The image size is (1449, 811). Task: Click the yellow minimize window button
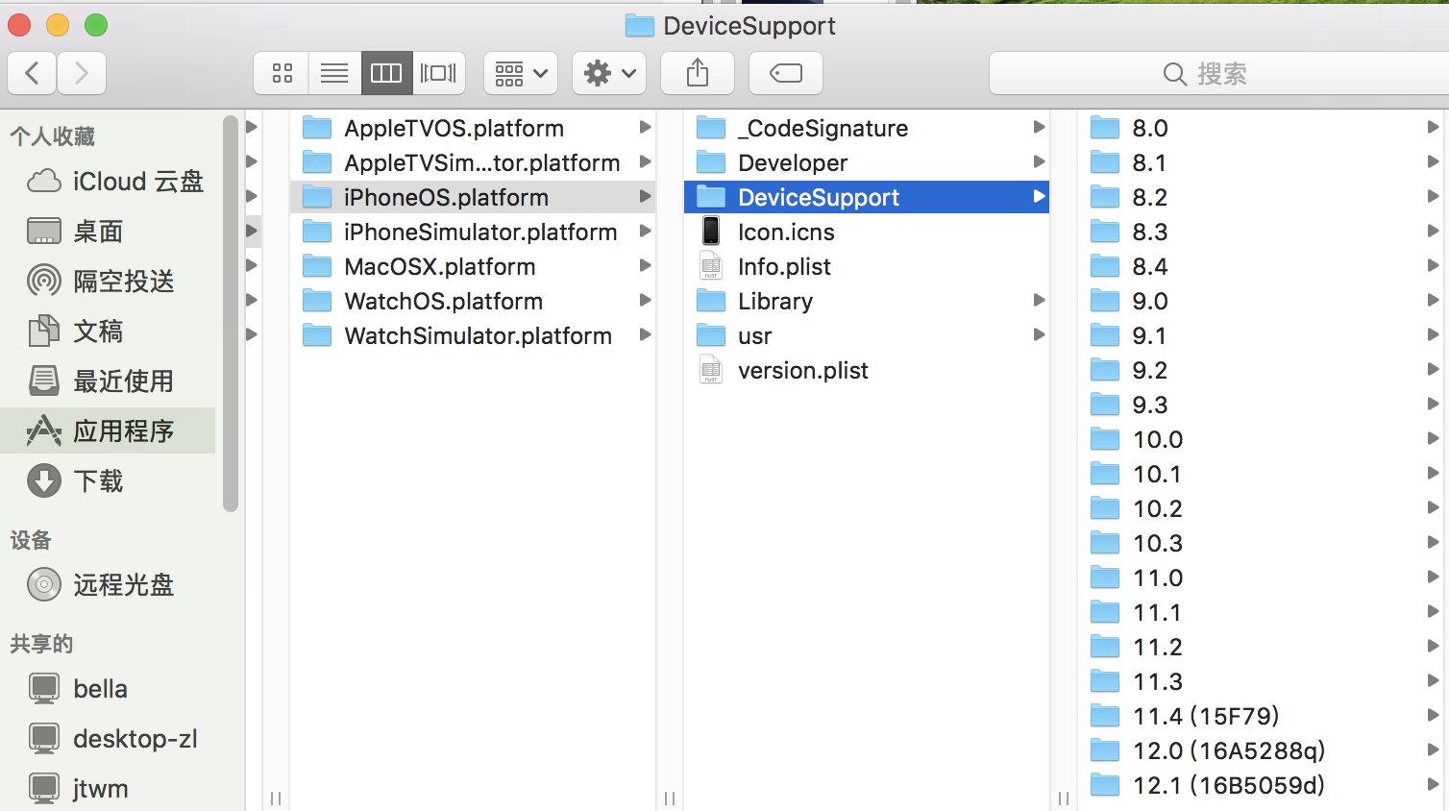pos(58,25)
